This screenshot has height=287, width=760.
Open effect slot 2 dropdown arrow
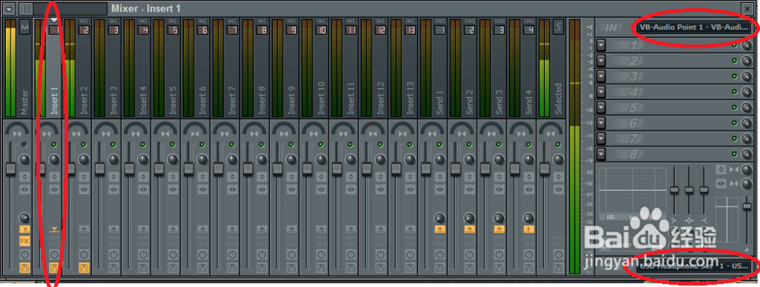[x=601, y=61]
